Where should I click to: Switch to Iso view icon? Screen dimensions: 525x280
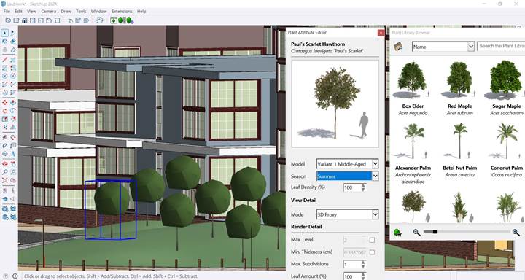tap(8, 20)
